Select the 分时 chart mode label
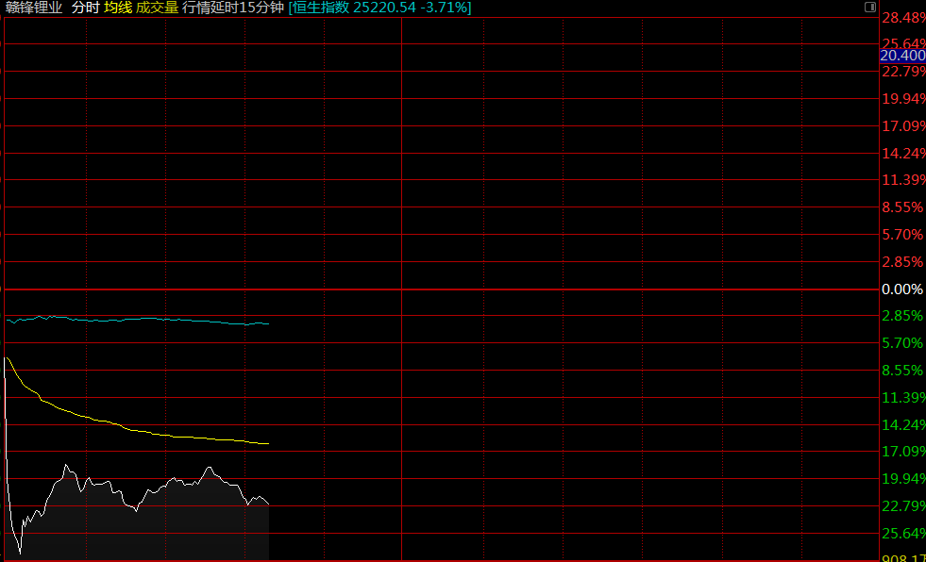Screen dimensions: 926x562 (85, 8)
